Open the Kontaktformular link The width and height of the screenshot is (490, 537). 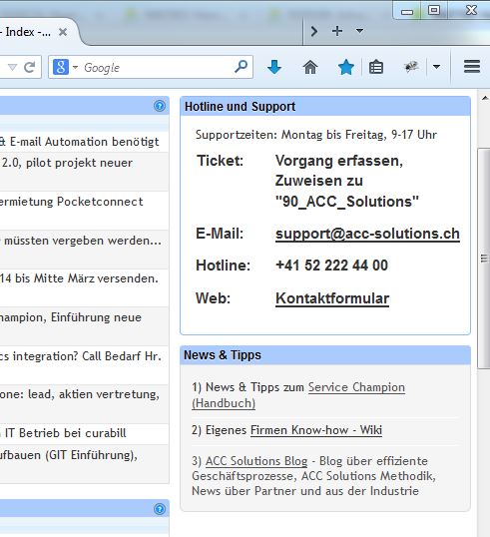point(332,298)
